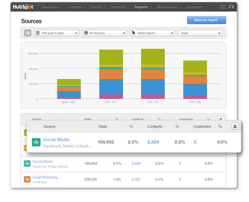Click the green segment of 1/05 - 1/11 bar
This screenshot has width=249, height=202.
pyautogui.click(x=111, y=57)
